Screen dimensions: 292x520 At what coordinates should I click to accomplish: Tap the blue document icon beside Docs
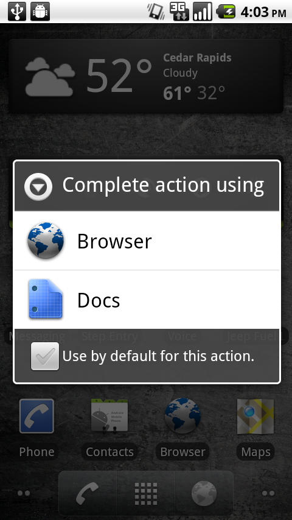46,299
